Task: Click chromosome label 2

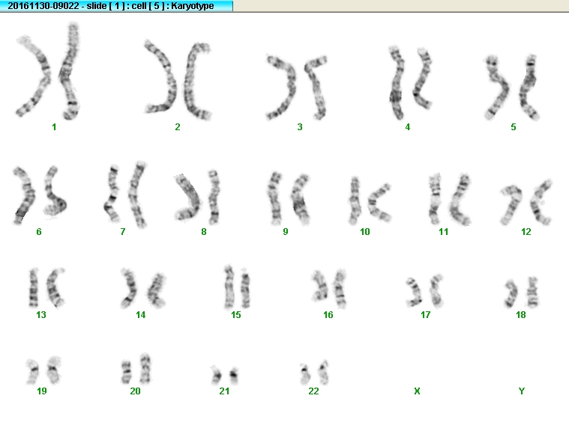Action: tap(178, 127)
